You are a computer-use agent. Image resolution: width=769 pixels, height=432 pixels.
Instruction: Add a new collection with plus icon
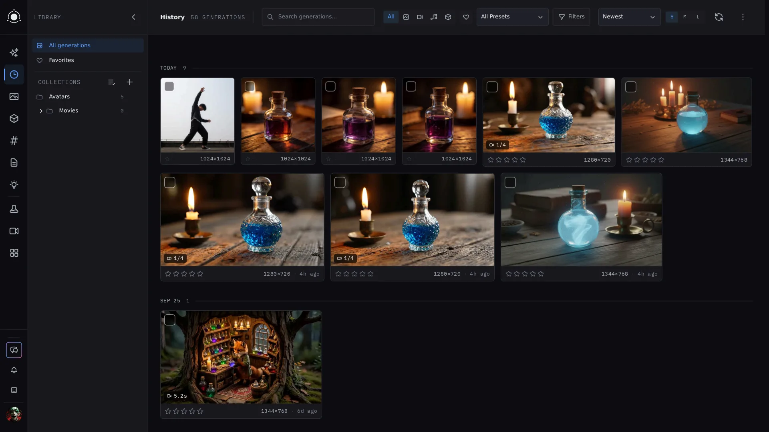click(x=129, y=82)
